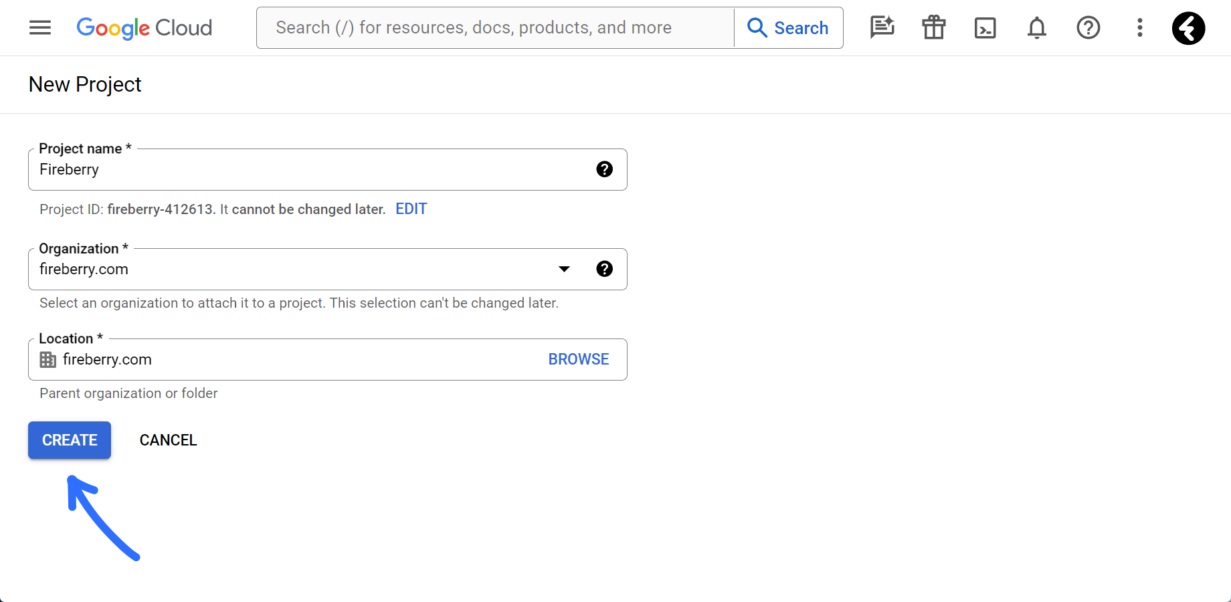Edit the project ID

click(x=411, y=209)
